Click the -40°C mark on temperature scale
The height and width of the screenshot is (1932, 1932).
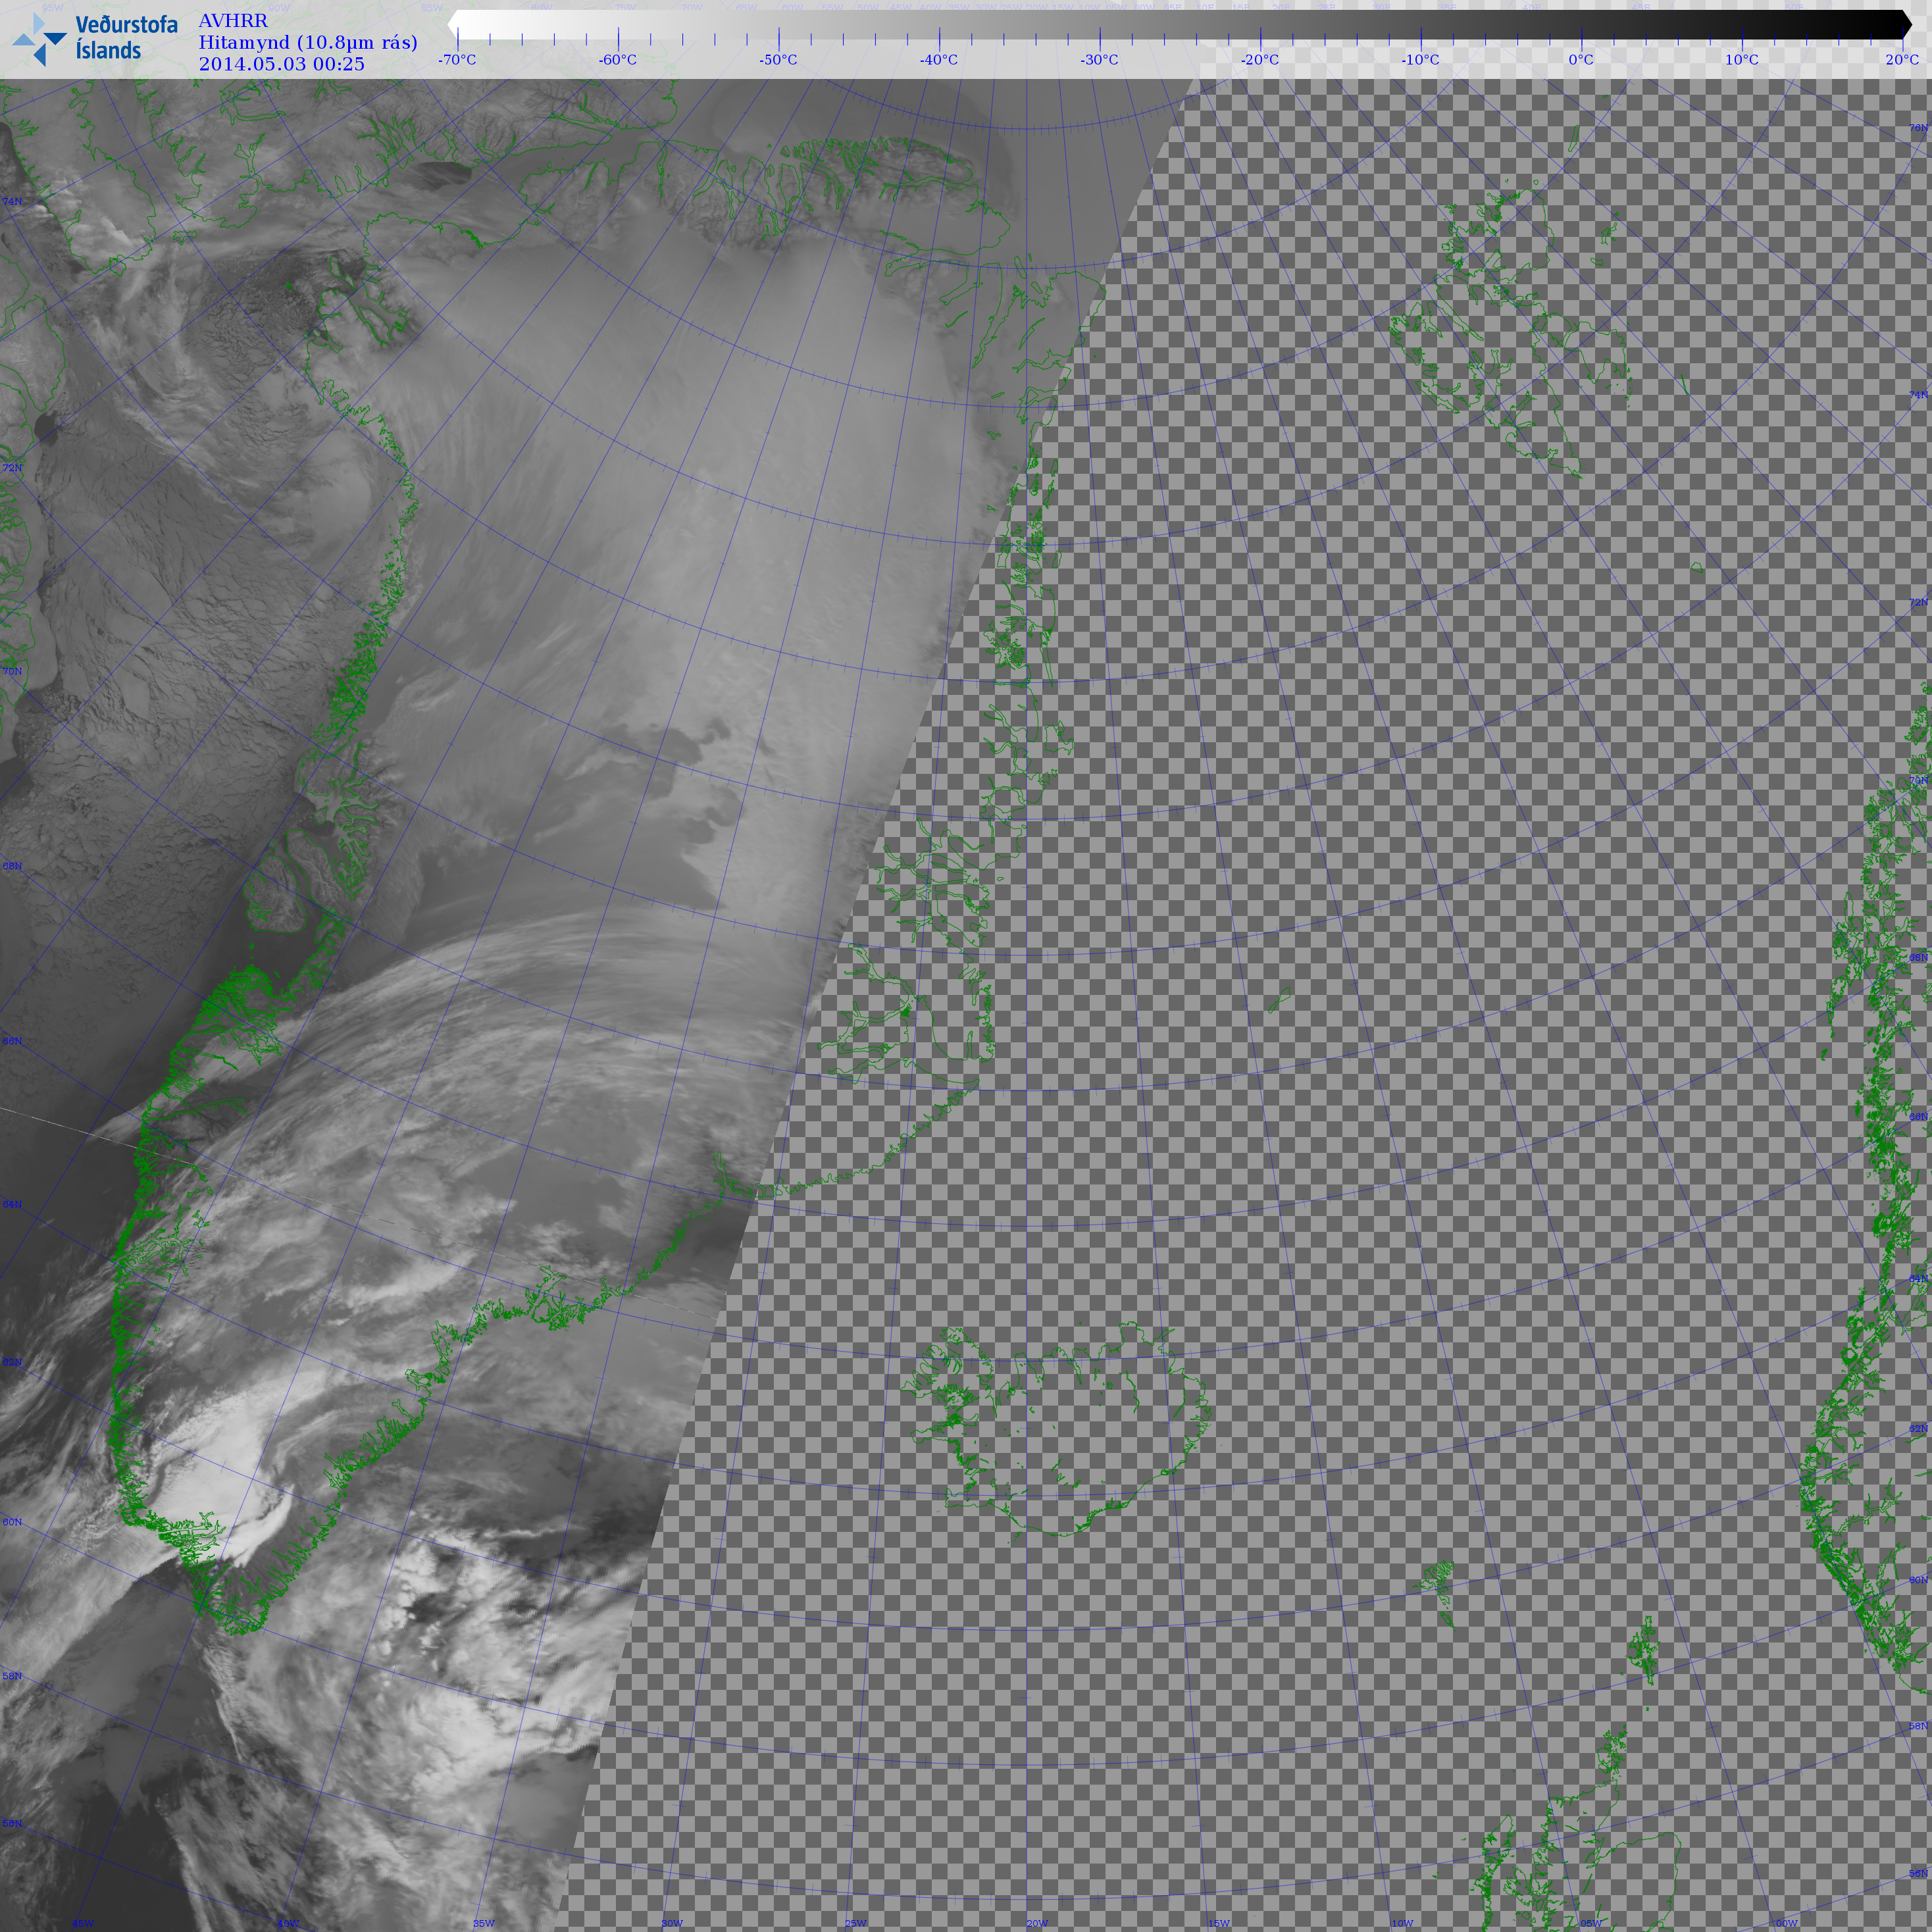tap(938, 60)
